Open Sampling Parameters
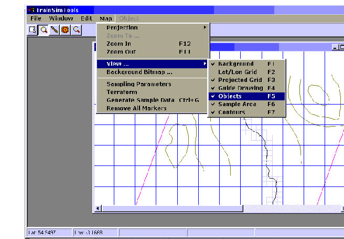This screenshot has width=344, height=239. point(153,84)
